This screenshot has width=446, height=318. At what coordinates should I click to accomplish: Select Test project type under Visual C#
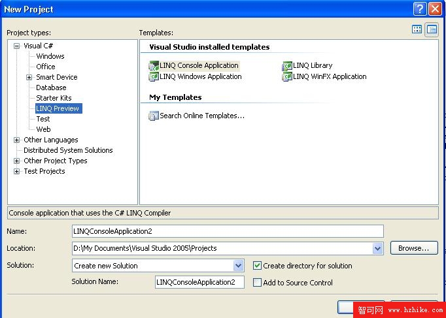[x=43, y=119]
